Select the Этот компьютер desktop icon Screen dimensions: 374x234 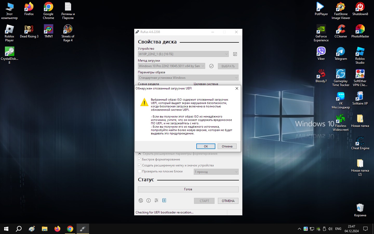tap(9, 11)
